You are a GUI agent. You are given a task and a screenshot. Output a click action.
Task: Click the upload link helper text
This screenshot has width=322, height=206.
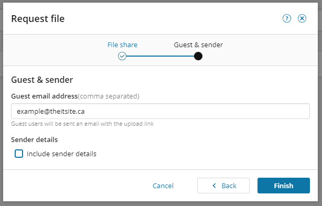pos(82,124)
